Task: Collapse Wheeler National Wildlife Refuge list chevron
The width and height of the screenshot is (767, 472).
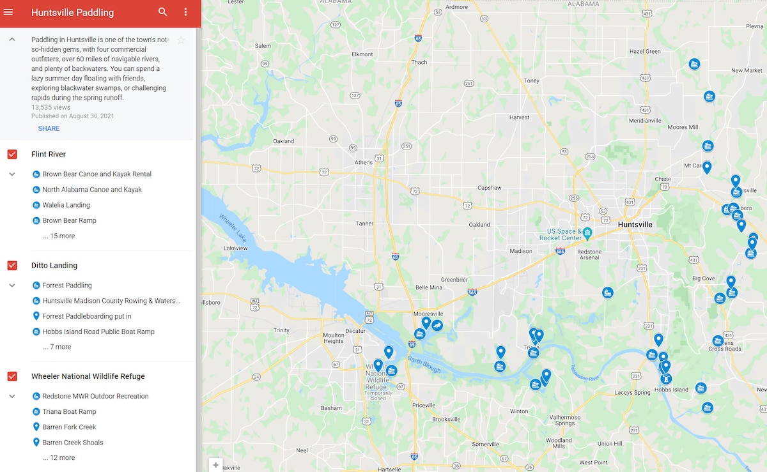Action: click(x=12, y=397)
